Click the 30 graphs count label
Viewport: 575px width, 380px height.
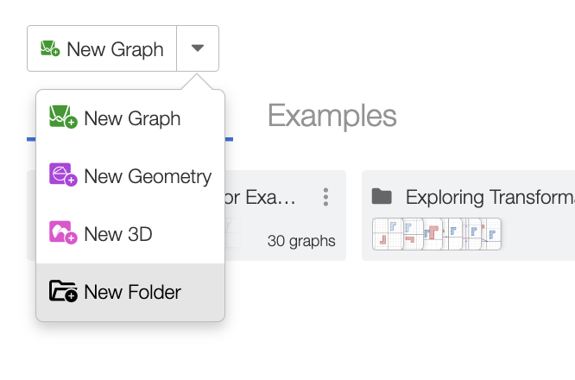[x=301, y=241]
